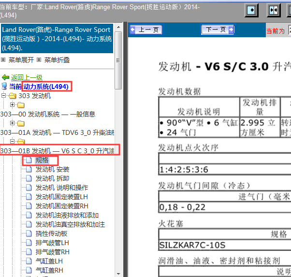Image resolution: width=291 pixels, height=277 pixels.
Task: Click the Land Rover 动力系统 header banner
Action: pos(57,39)
